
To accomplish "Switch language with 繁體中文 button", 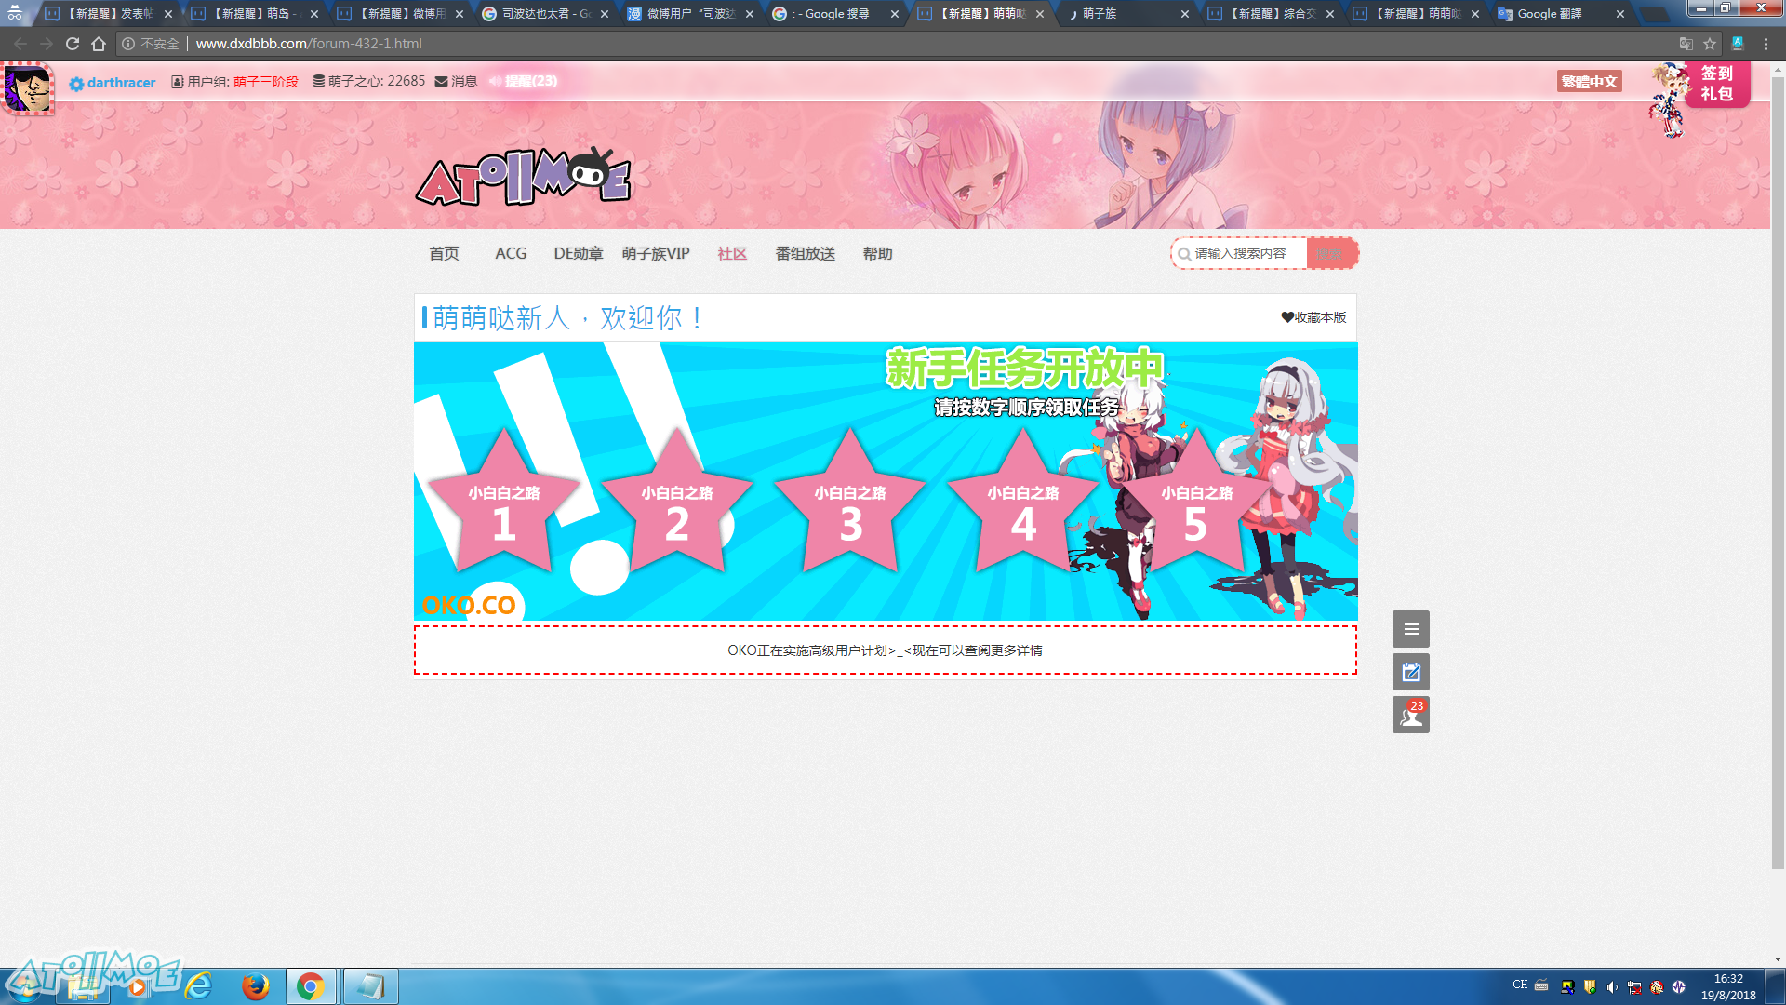I will point(1589,82).
